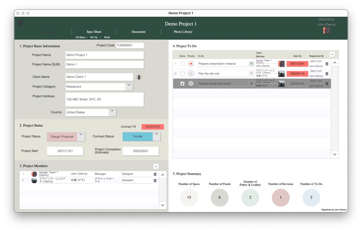This screenshot has width=362, height=231.
Task: Click member photo on Prepare tender document row
Action: 281,84
